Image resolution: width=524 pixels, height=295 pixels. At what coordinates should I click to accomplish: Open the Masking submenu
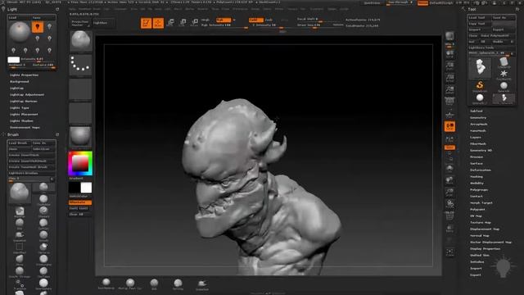click(x=477, y=177)
